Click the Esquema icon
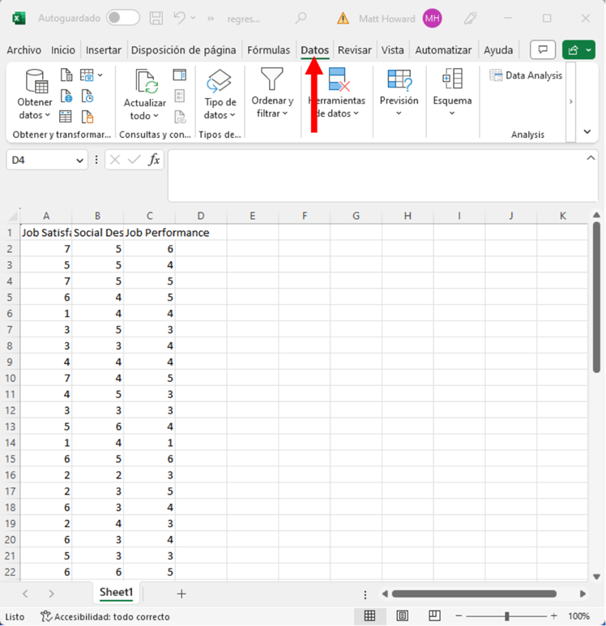The height and width of the screenshot is (626, 606). point(451,80)
